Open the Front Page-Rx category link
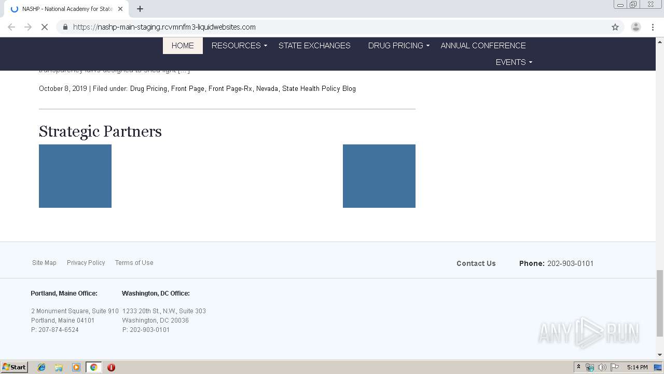664x374 pixels. point(230,89)
